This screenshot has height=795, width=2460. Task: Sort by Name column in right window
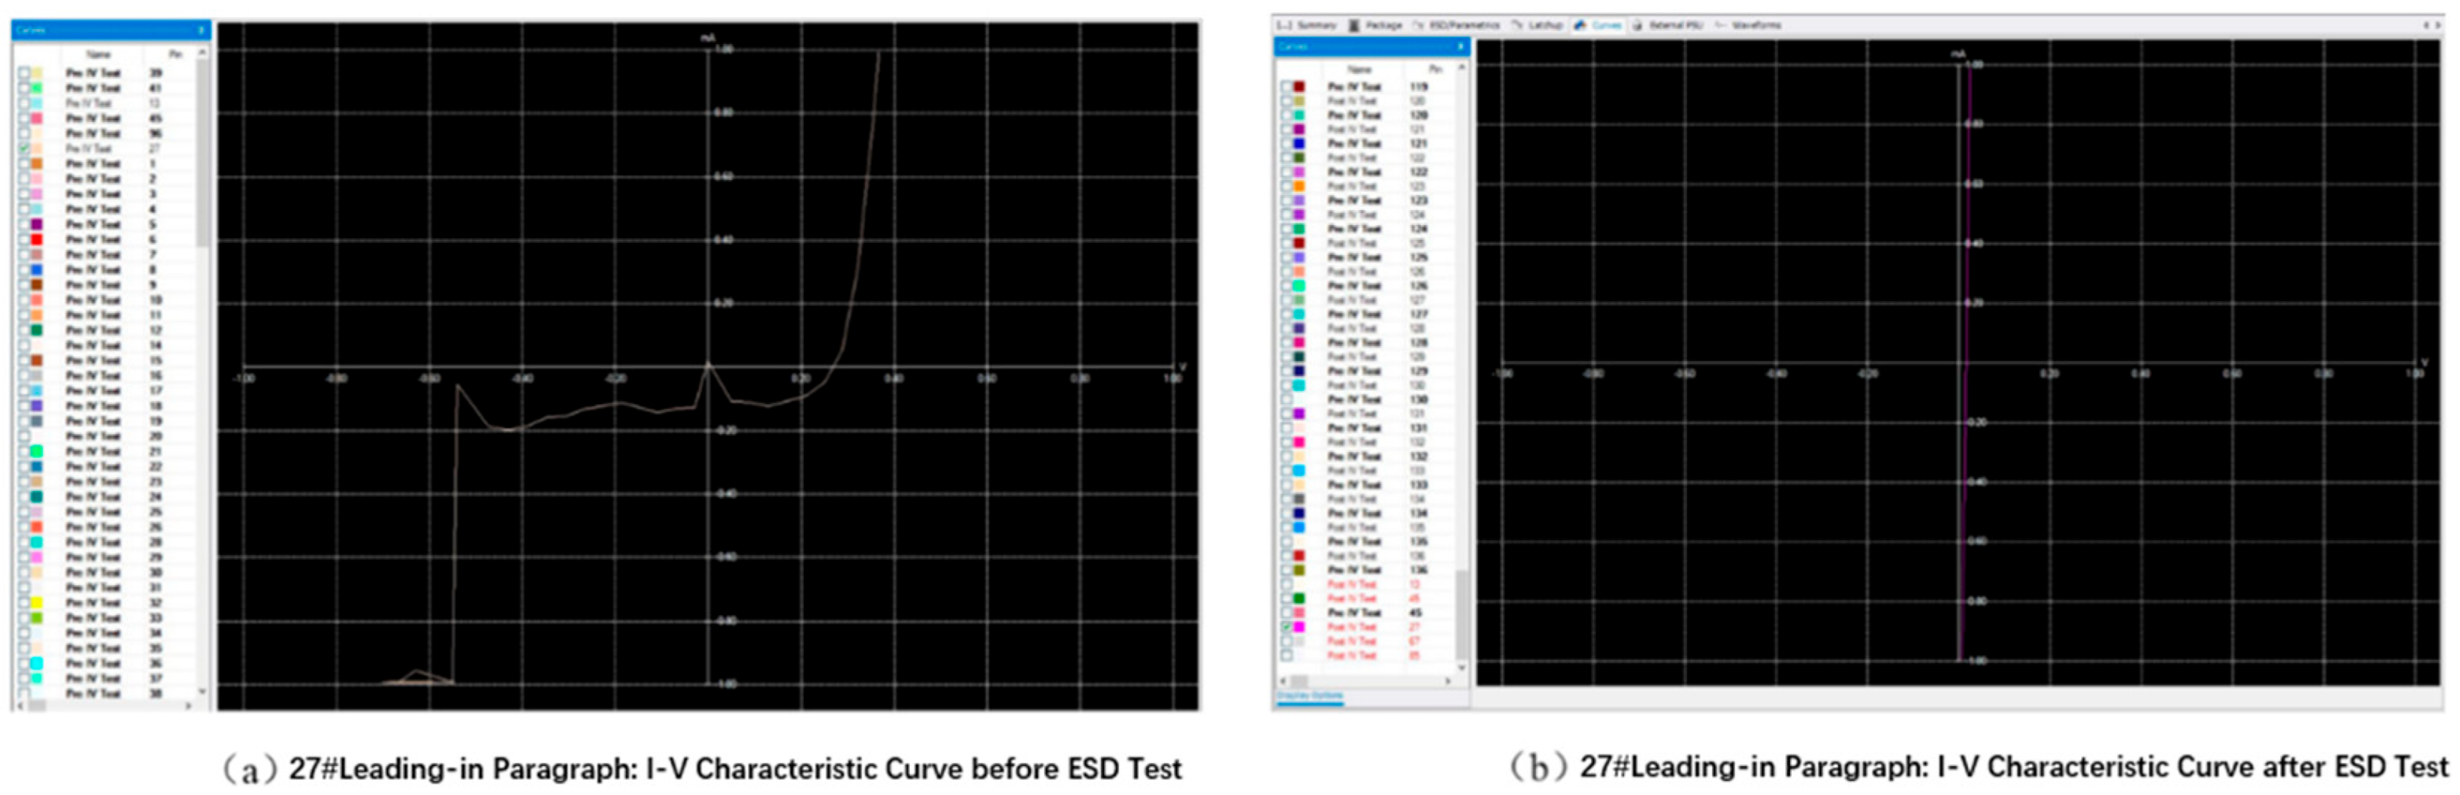click(x=1359, y=70)
